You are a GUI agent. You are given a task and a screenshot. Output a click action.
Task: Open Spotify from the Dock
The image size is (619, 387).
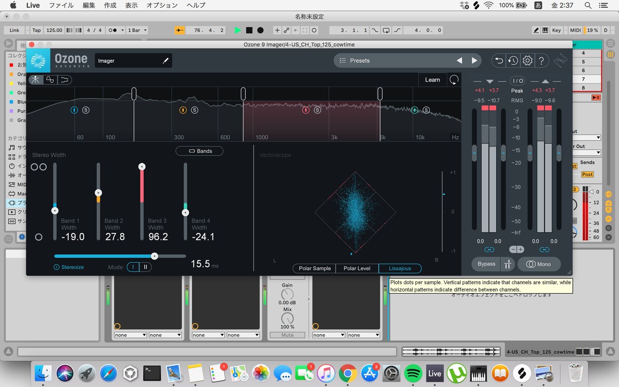[x=414, y=374]
